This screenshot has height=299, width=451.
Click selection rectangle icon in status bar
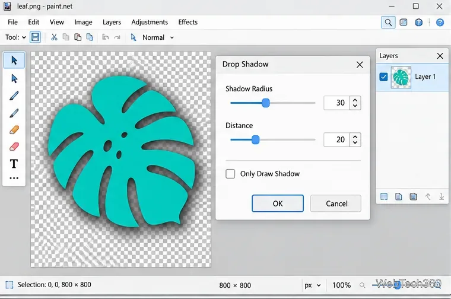[x=9, y=285]
